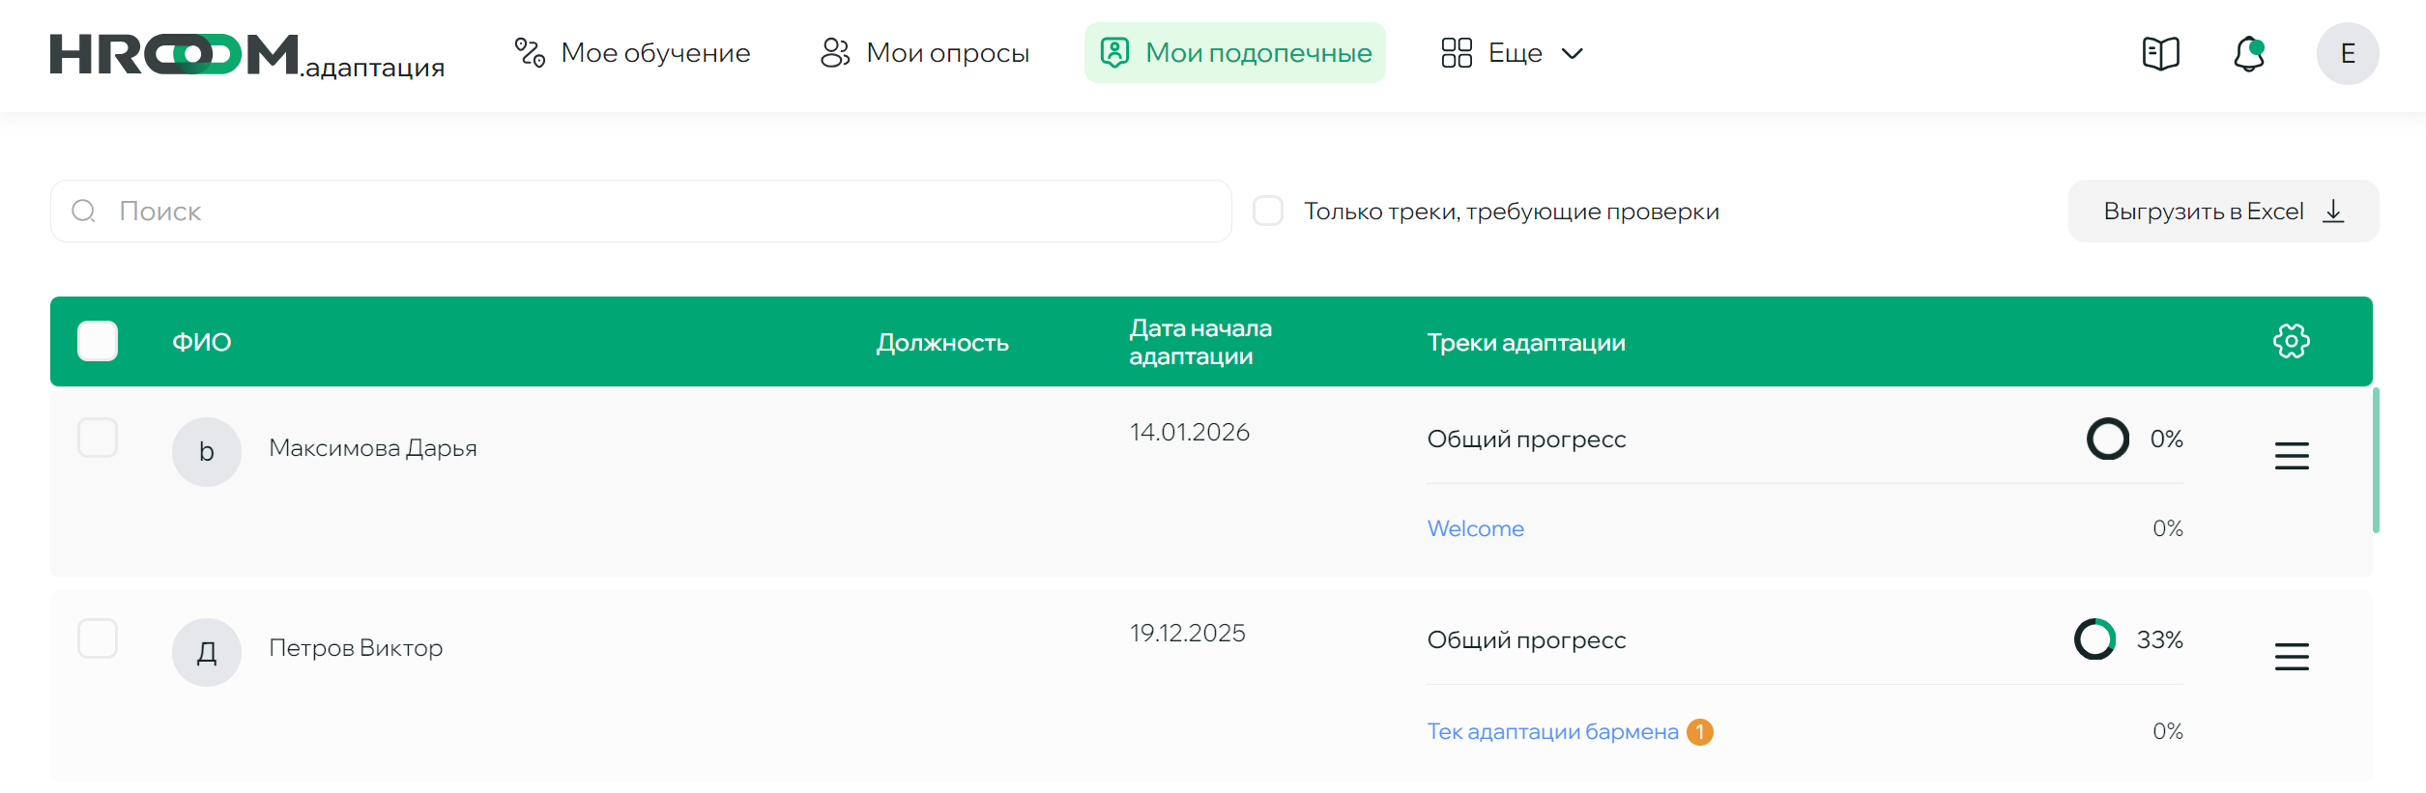Viewport: 2426px width, 793px height.
Task: Open notifications bell
Action: [2249, 53]
